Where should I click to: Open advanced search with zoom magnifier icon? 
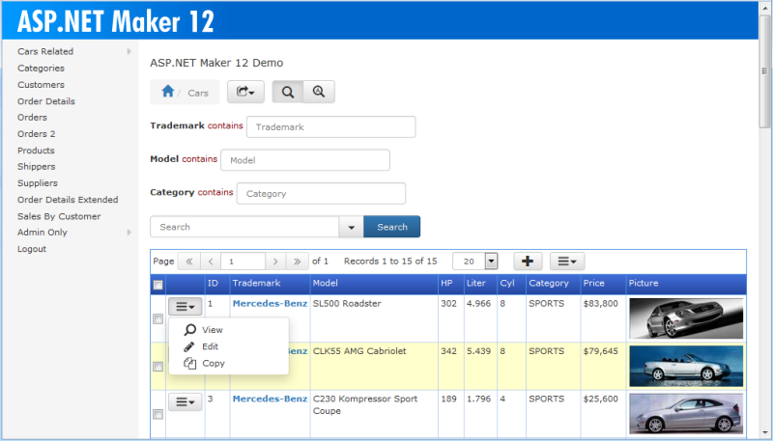pyautogui.click(x=319, y=92)
